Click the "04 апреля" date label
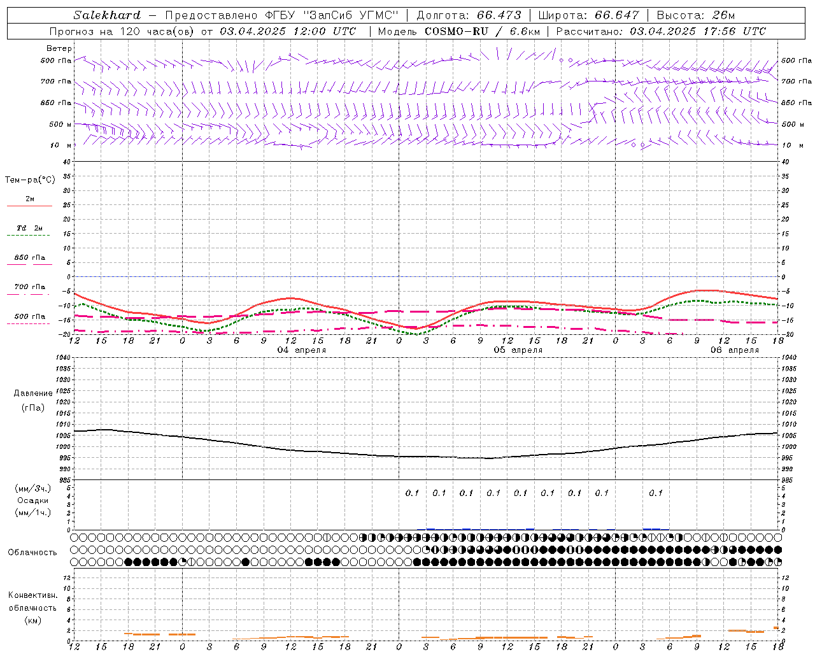This screenshot has height=652, width=815. [x=302, y=350]
